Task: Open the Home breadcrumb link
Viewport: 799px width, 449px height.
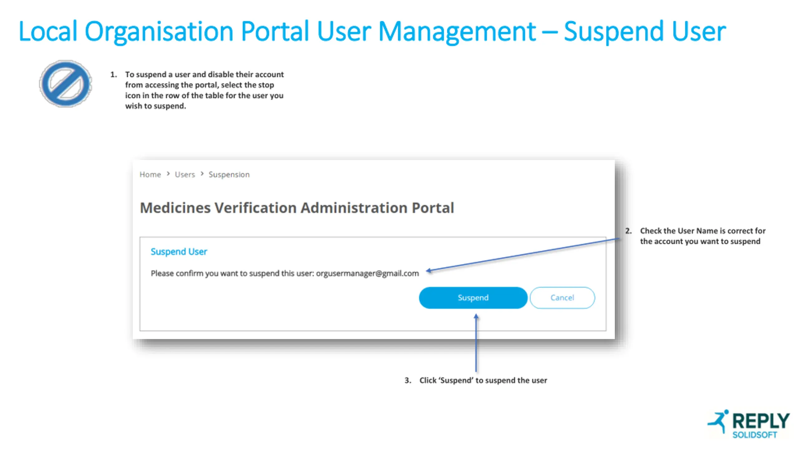Action: click(x=150, y=174)
